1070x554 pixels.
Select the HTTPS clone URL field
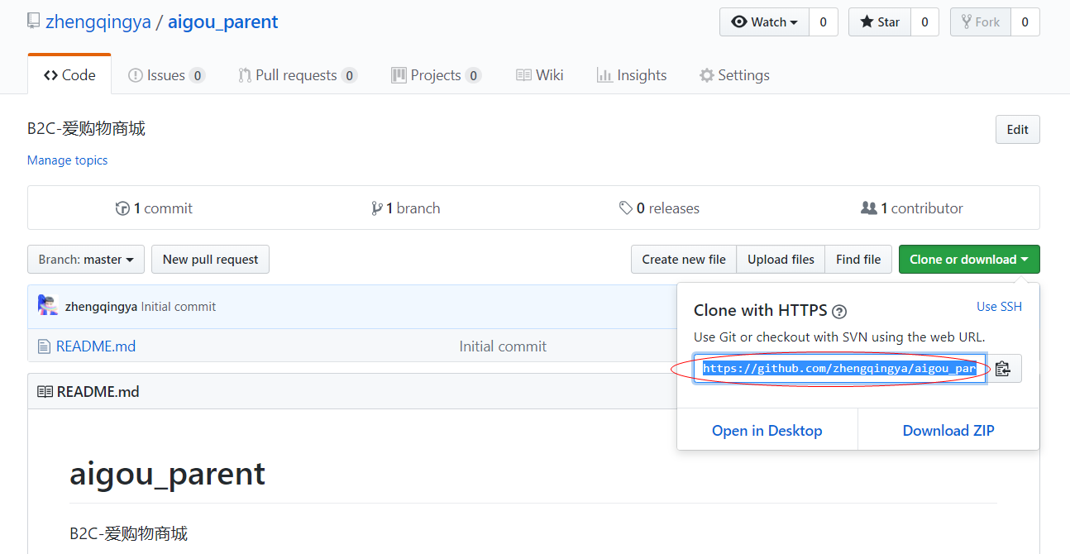[x=840, y=369]
